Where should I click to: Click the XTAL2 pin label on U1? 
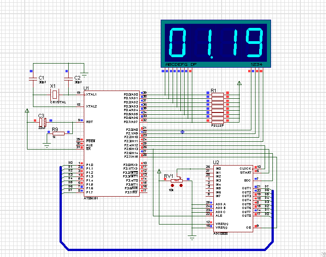click(91, 106)
